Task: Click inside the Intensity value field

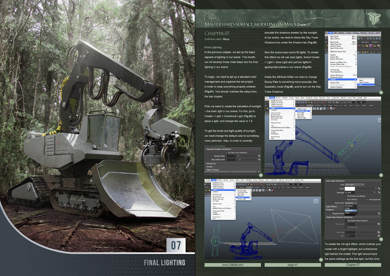Action: pyautogui.click(x=350, y=193)
